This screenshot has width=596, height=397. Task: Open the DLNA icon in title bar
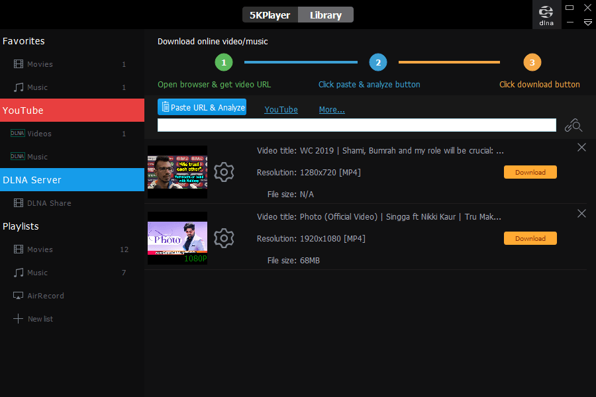pyautogui.click(x=546, y=15)
